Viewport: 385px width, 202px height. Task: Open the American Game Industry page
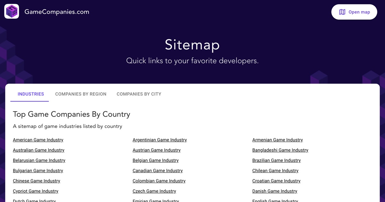point(38,140)
